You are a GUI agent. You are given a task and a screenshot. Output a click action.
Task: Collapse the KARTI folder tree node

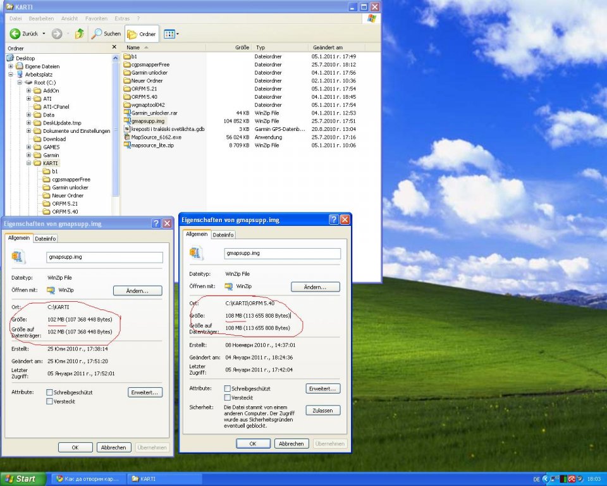coord(29,163)
